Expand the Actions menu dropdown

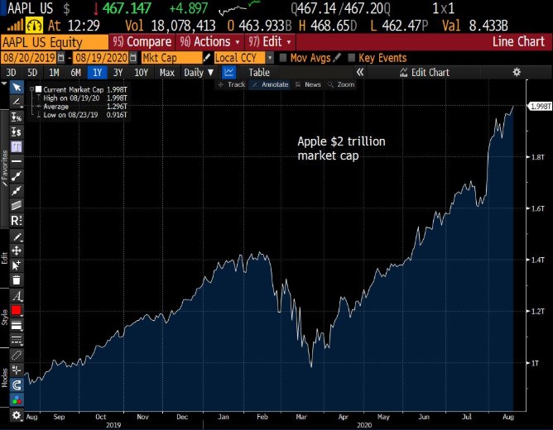[209, 42]
